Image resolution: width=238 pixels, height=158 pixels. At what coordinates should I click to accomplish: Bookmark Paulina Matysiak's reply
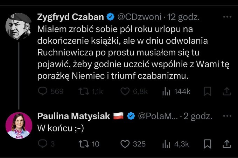tap(207, 144)
